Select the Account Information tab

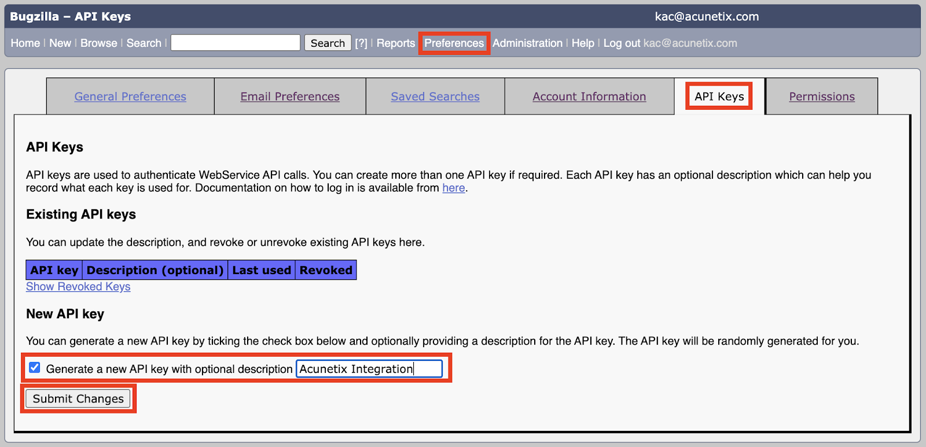589,97
